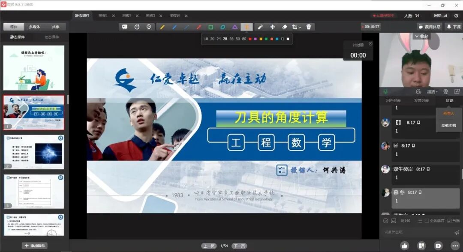Click the 课间休息 break button
Image resolution: width=463 pixels, height=252 pixels.
pyautogui.click(x=430, y=27)
